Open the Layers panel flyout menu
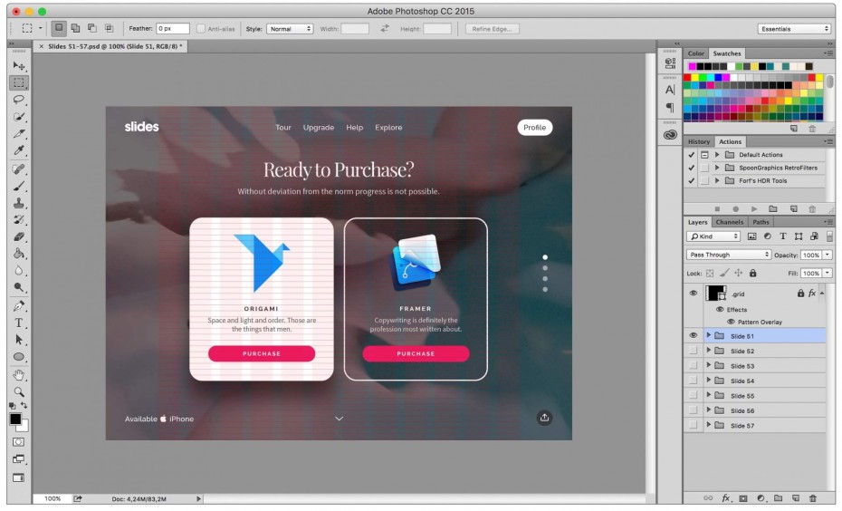842x511 pixels. [829, 221]
